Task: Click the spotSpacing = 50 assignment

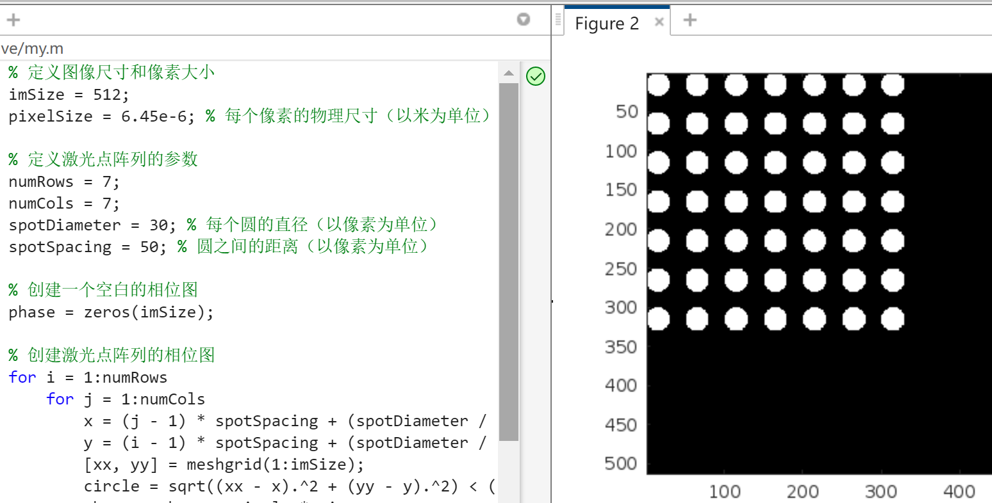Action: click(87, 247)
